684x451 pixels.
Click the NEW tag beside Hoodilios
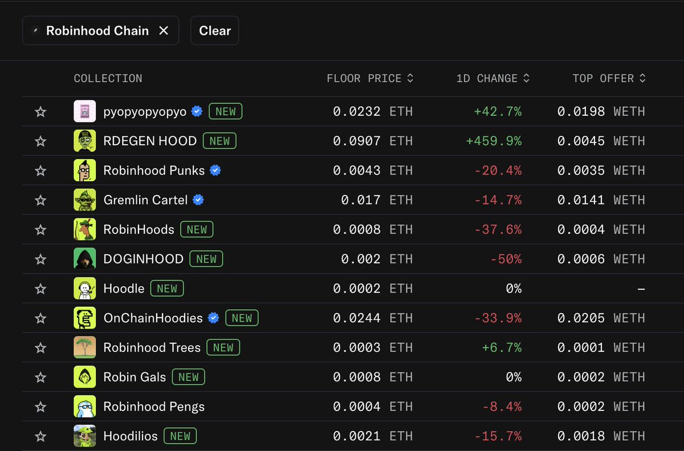[x=180, y=436]
